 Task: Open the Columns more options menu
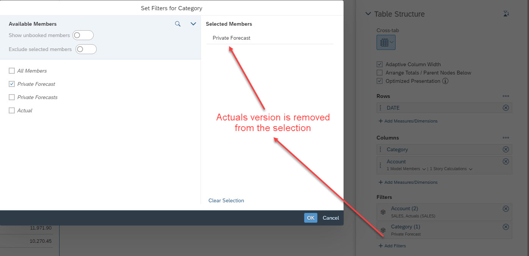(505, 138)
